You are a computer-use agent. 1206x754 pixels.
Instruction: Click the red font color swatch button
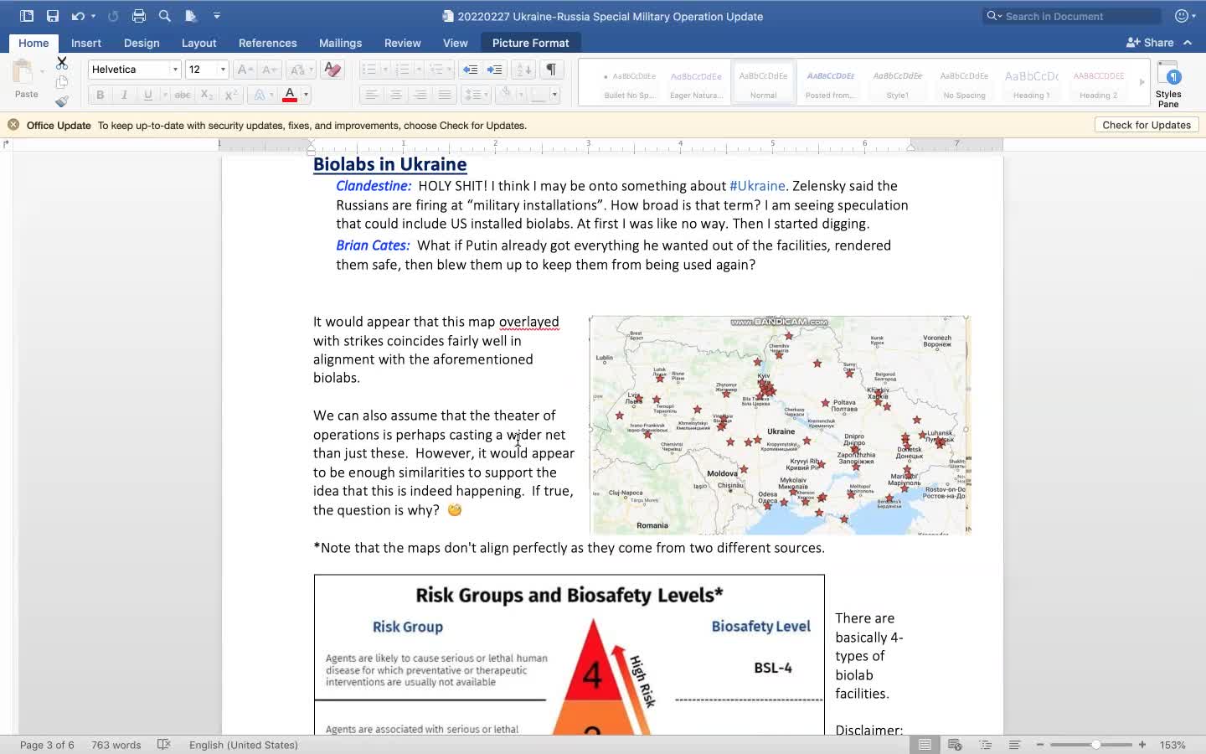click(x=290, y=95)
